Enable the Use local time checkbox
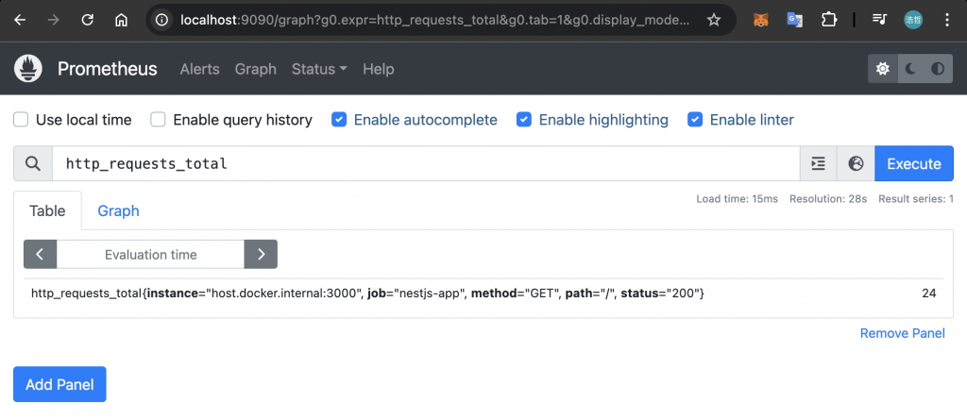 tap(21, 120)
